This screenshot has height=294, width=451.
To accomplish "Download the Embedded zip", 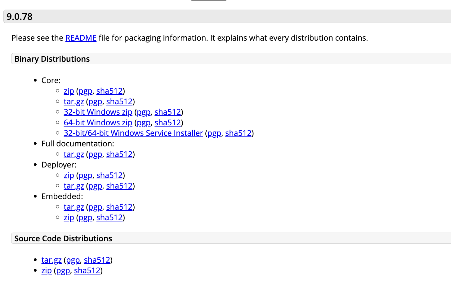I will tap(69, 217).
